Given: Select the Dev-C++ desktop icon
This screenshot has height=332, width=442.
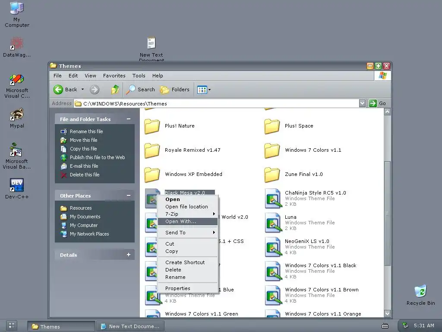Looking at the screenshot, I should point(17,188).
